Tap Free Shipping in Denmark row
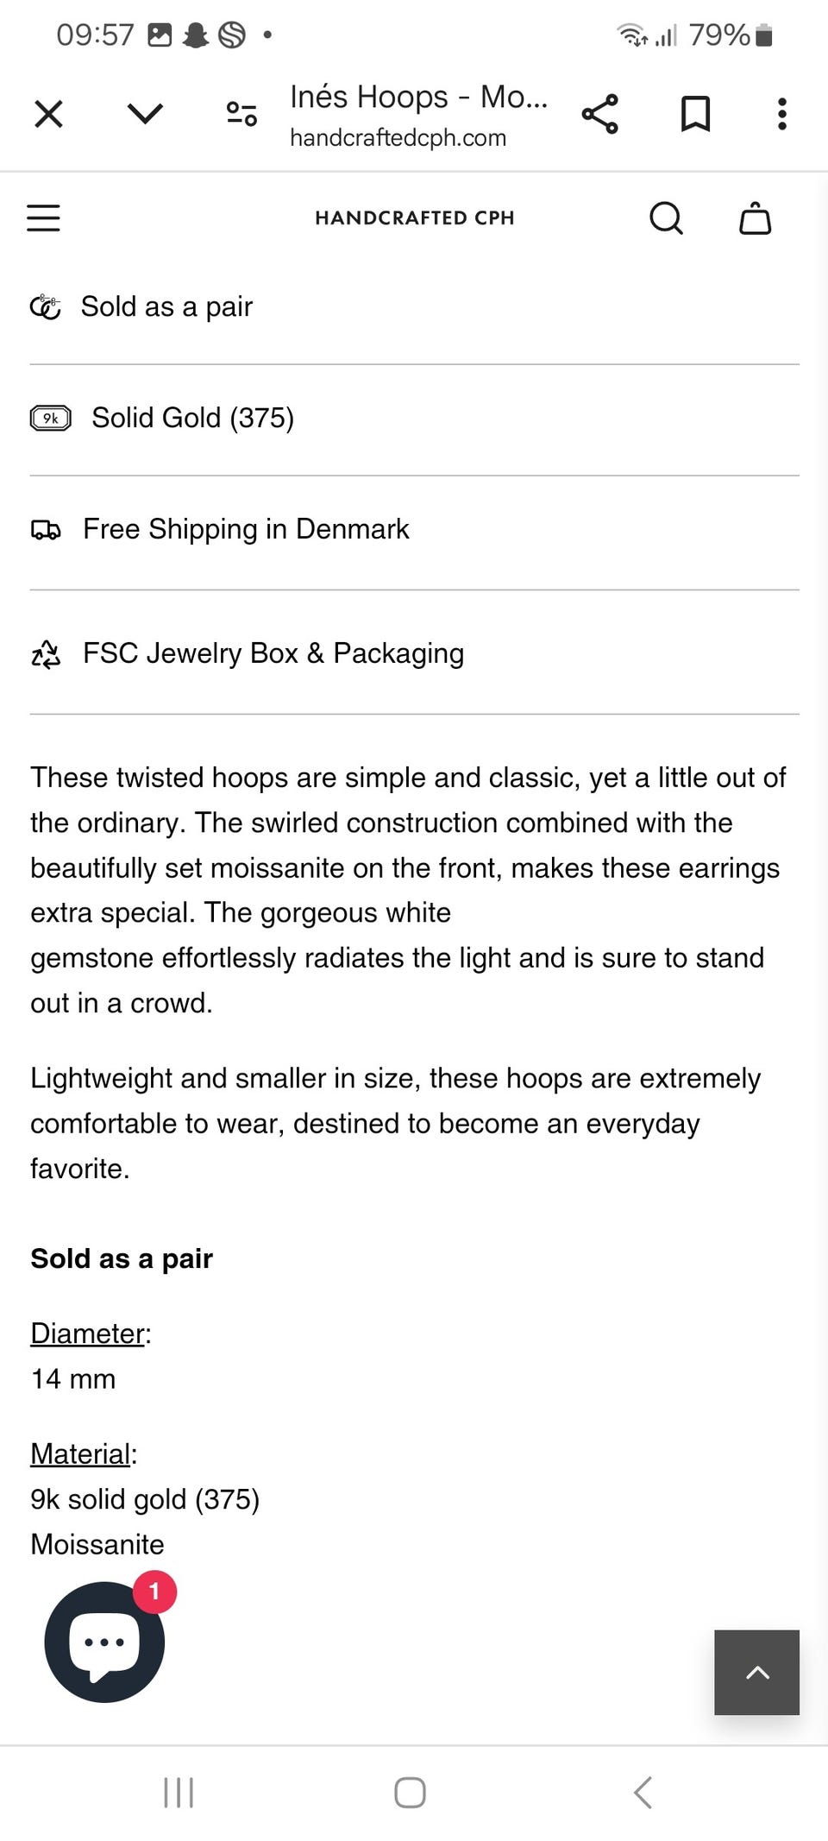 click(x=246, y=530)
